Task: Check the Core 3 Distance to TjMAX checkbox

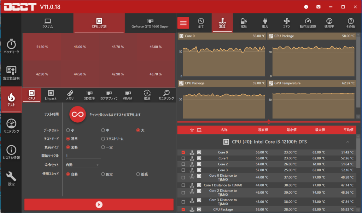Action: click(x=183, y=202)
